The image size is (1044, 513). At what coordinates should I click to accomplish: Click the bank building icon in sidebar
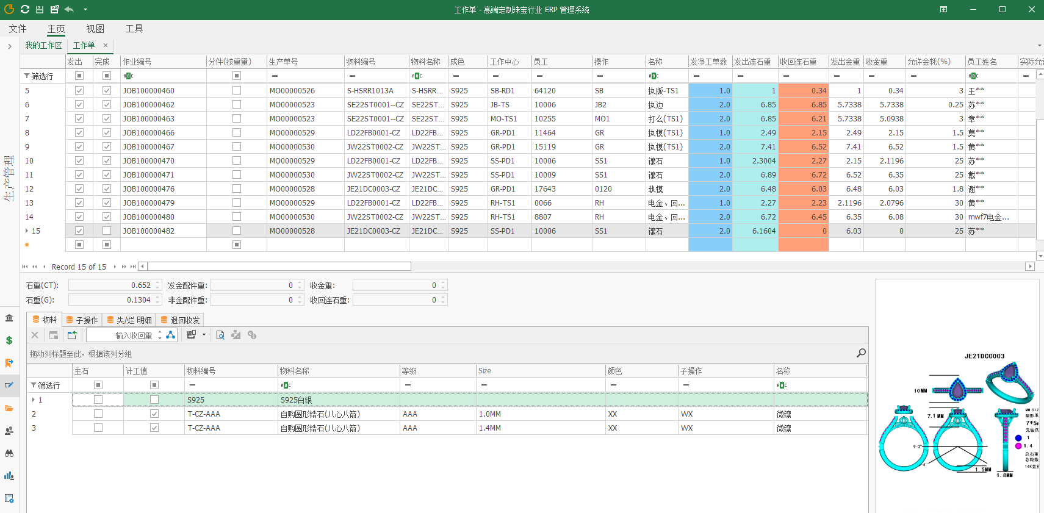coord(9,318)
